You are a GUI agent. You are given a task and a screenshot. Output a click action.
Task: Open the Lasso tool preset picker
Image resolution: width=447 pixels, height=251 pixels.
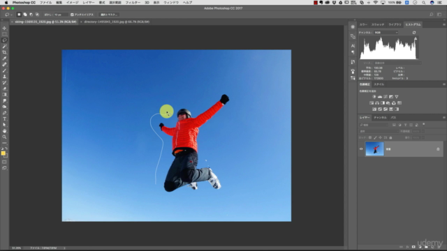tap(8, 15)
